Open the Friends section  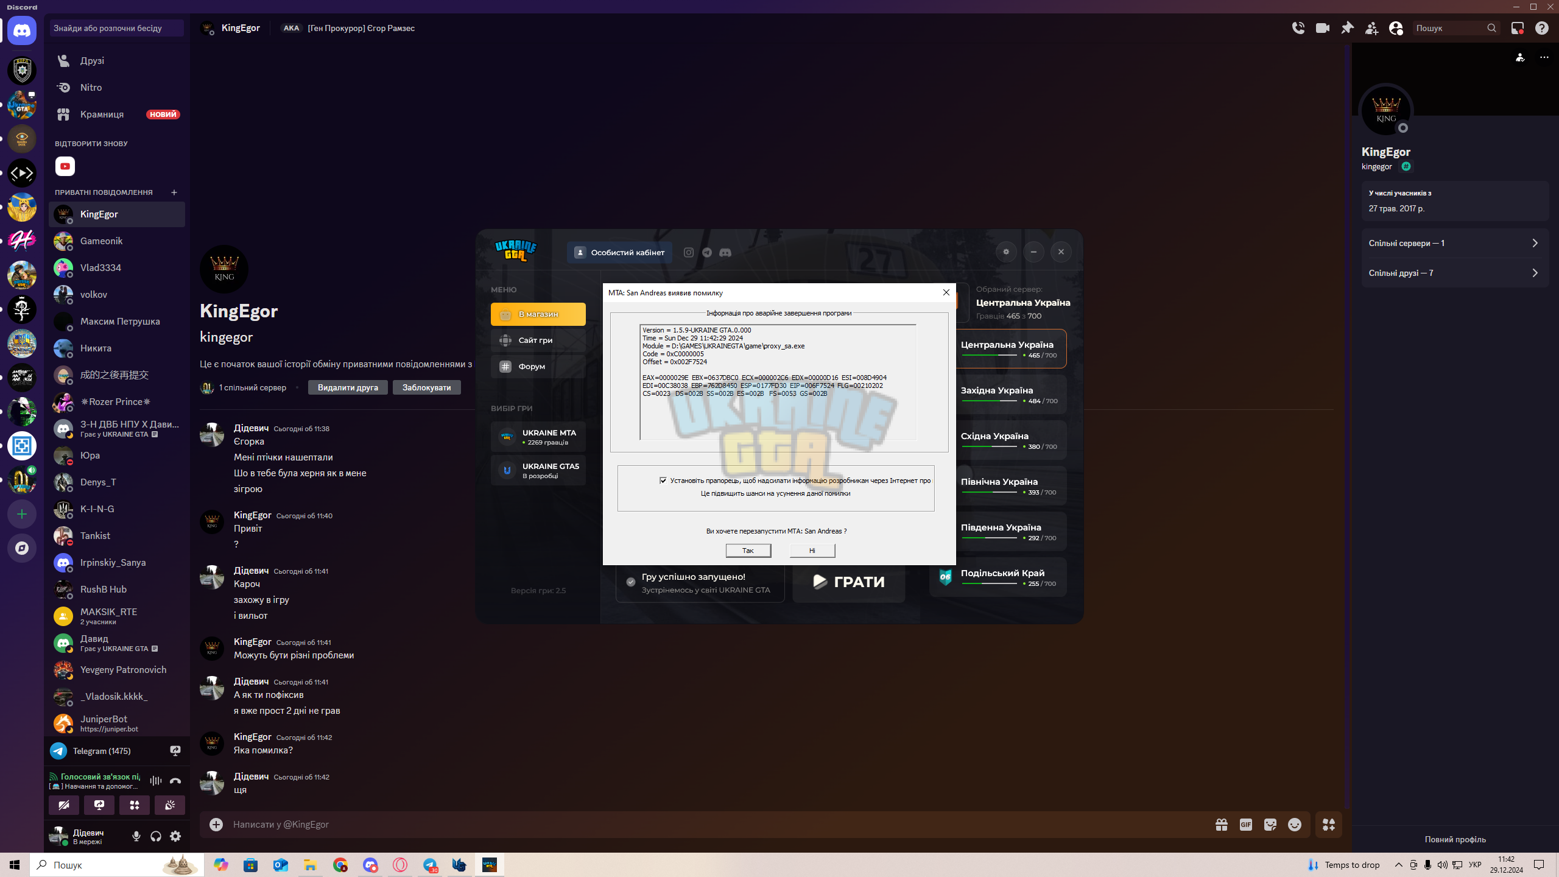tap(117, 61)
